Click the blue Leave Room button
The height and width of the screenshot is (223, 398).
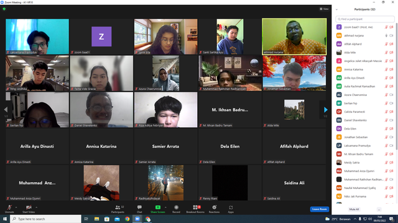click(319, 209)
